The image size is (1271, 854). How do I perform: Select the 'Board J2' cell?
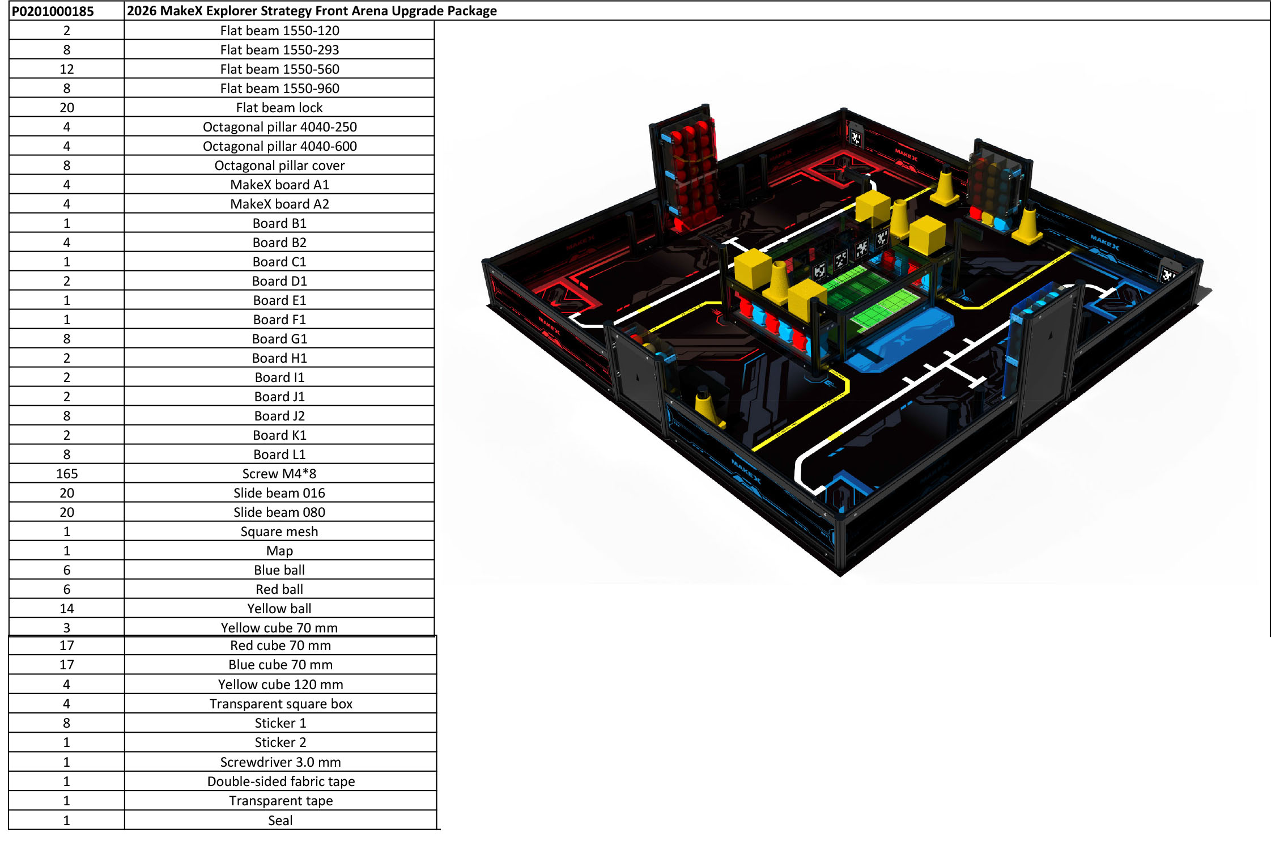(x=279, y=416)
